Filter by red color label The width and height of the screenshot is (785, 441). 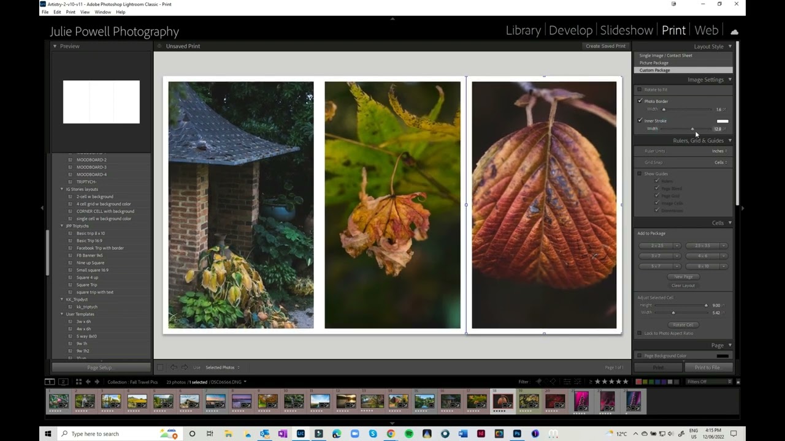click(638, 382)
